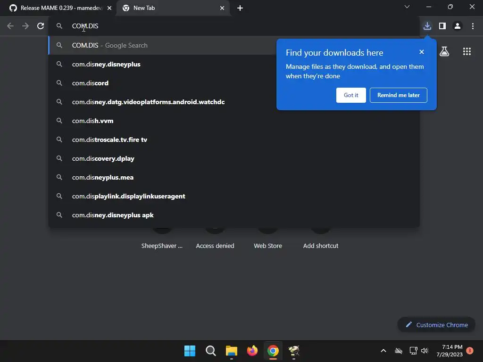Choose com.disney.disneyplus apk suggestion
Image resolution: width=483 pixels, height=362 pixels.
pos(234,215)
